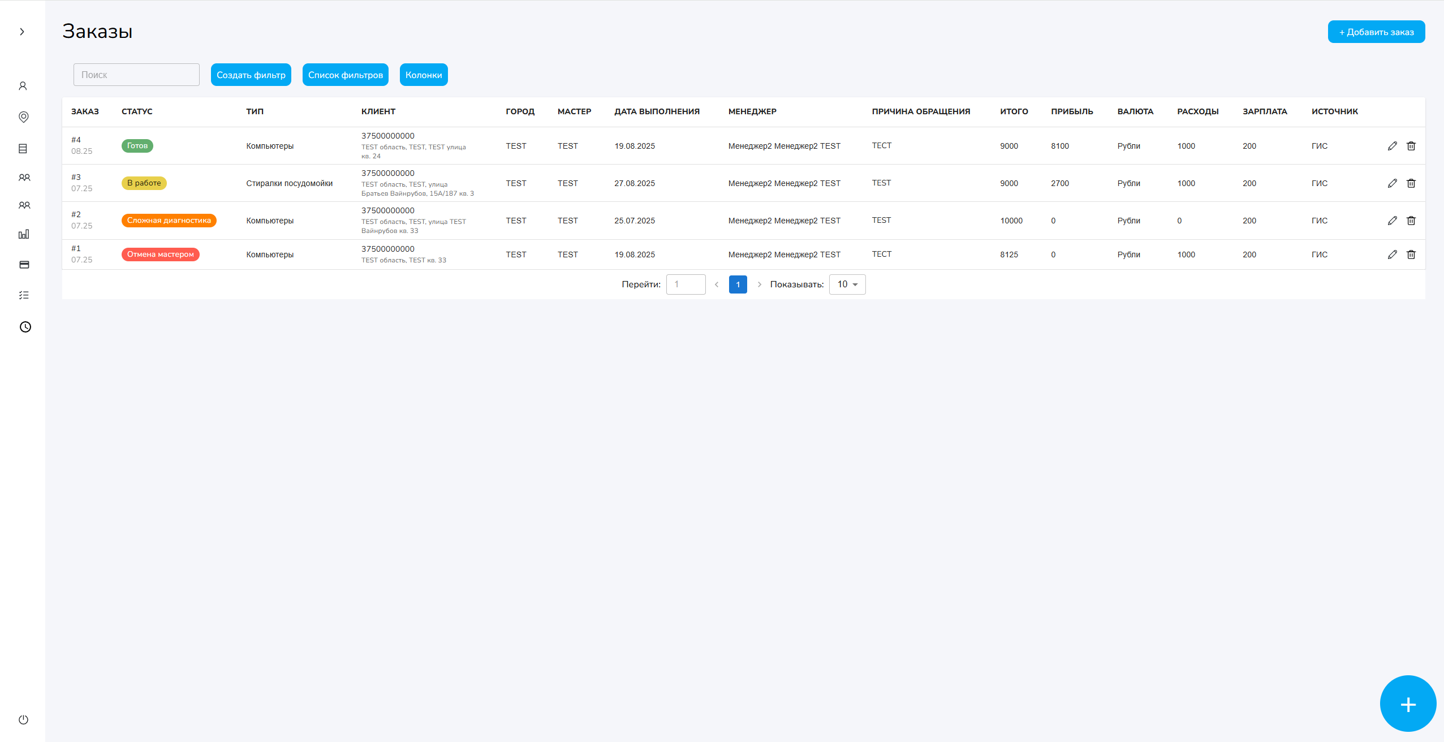This screenshot has width=1444, height=742.
Task: Edit order #4 with the pencil icon
Action: pos(1392,145)
